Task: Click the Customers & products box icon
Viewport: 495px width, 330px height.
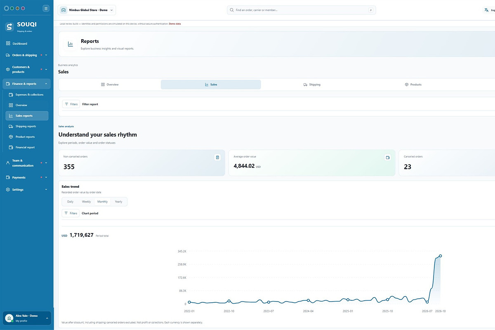Action: click(x=8, y=69)
